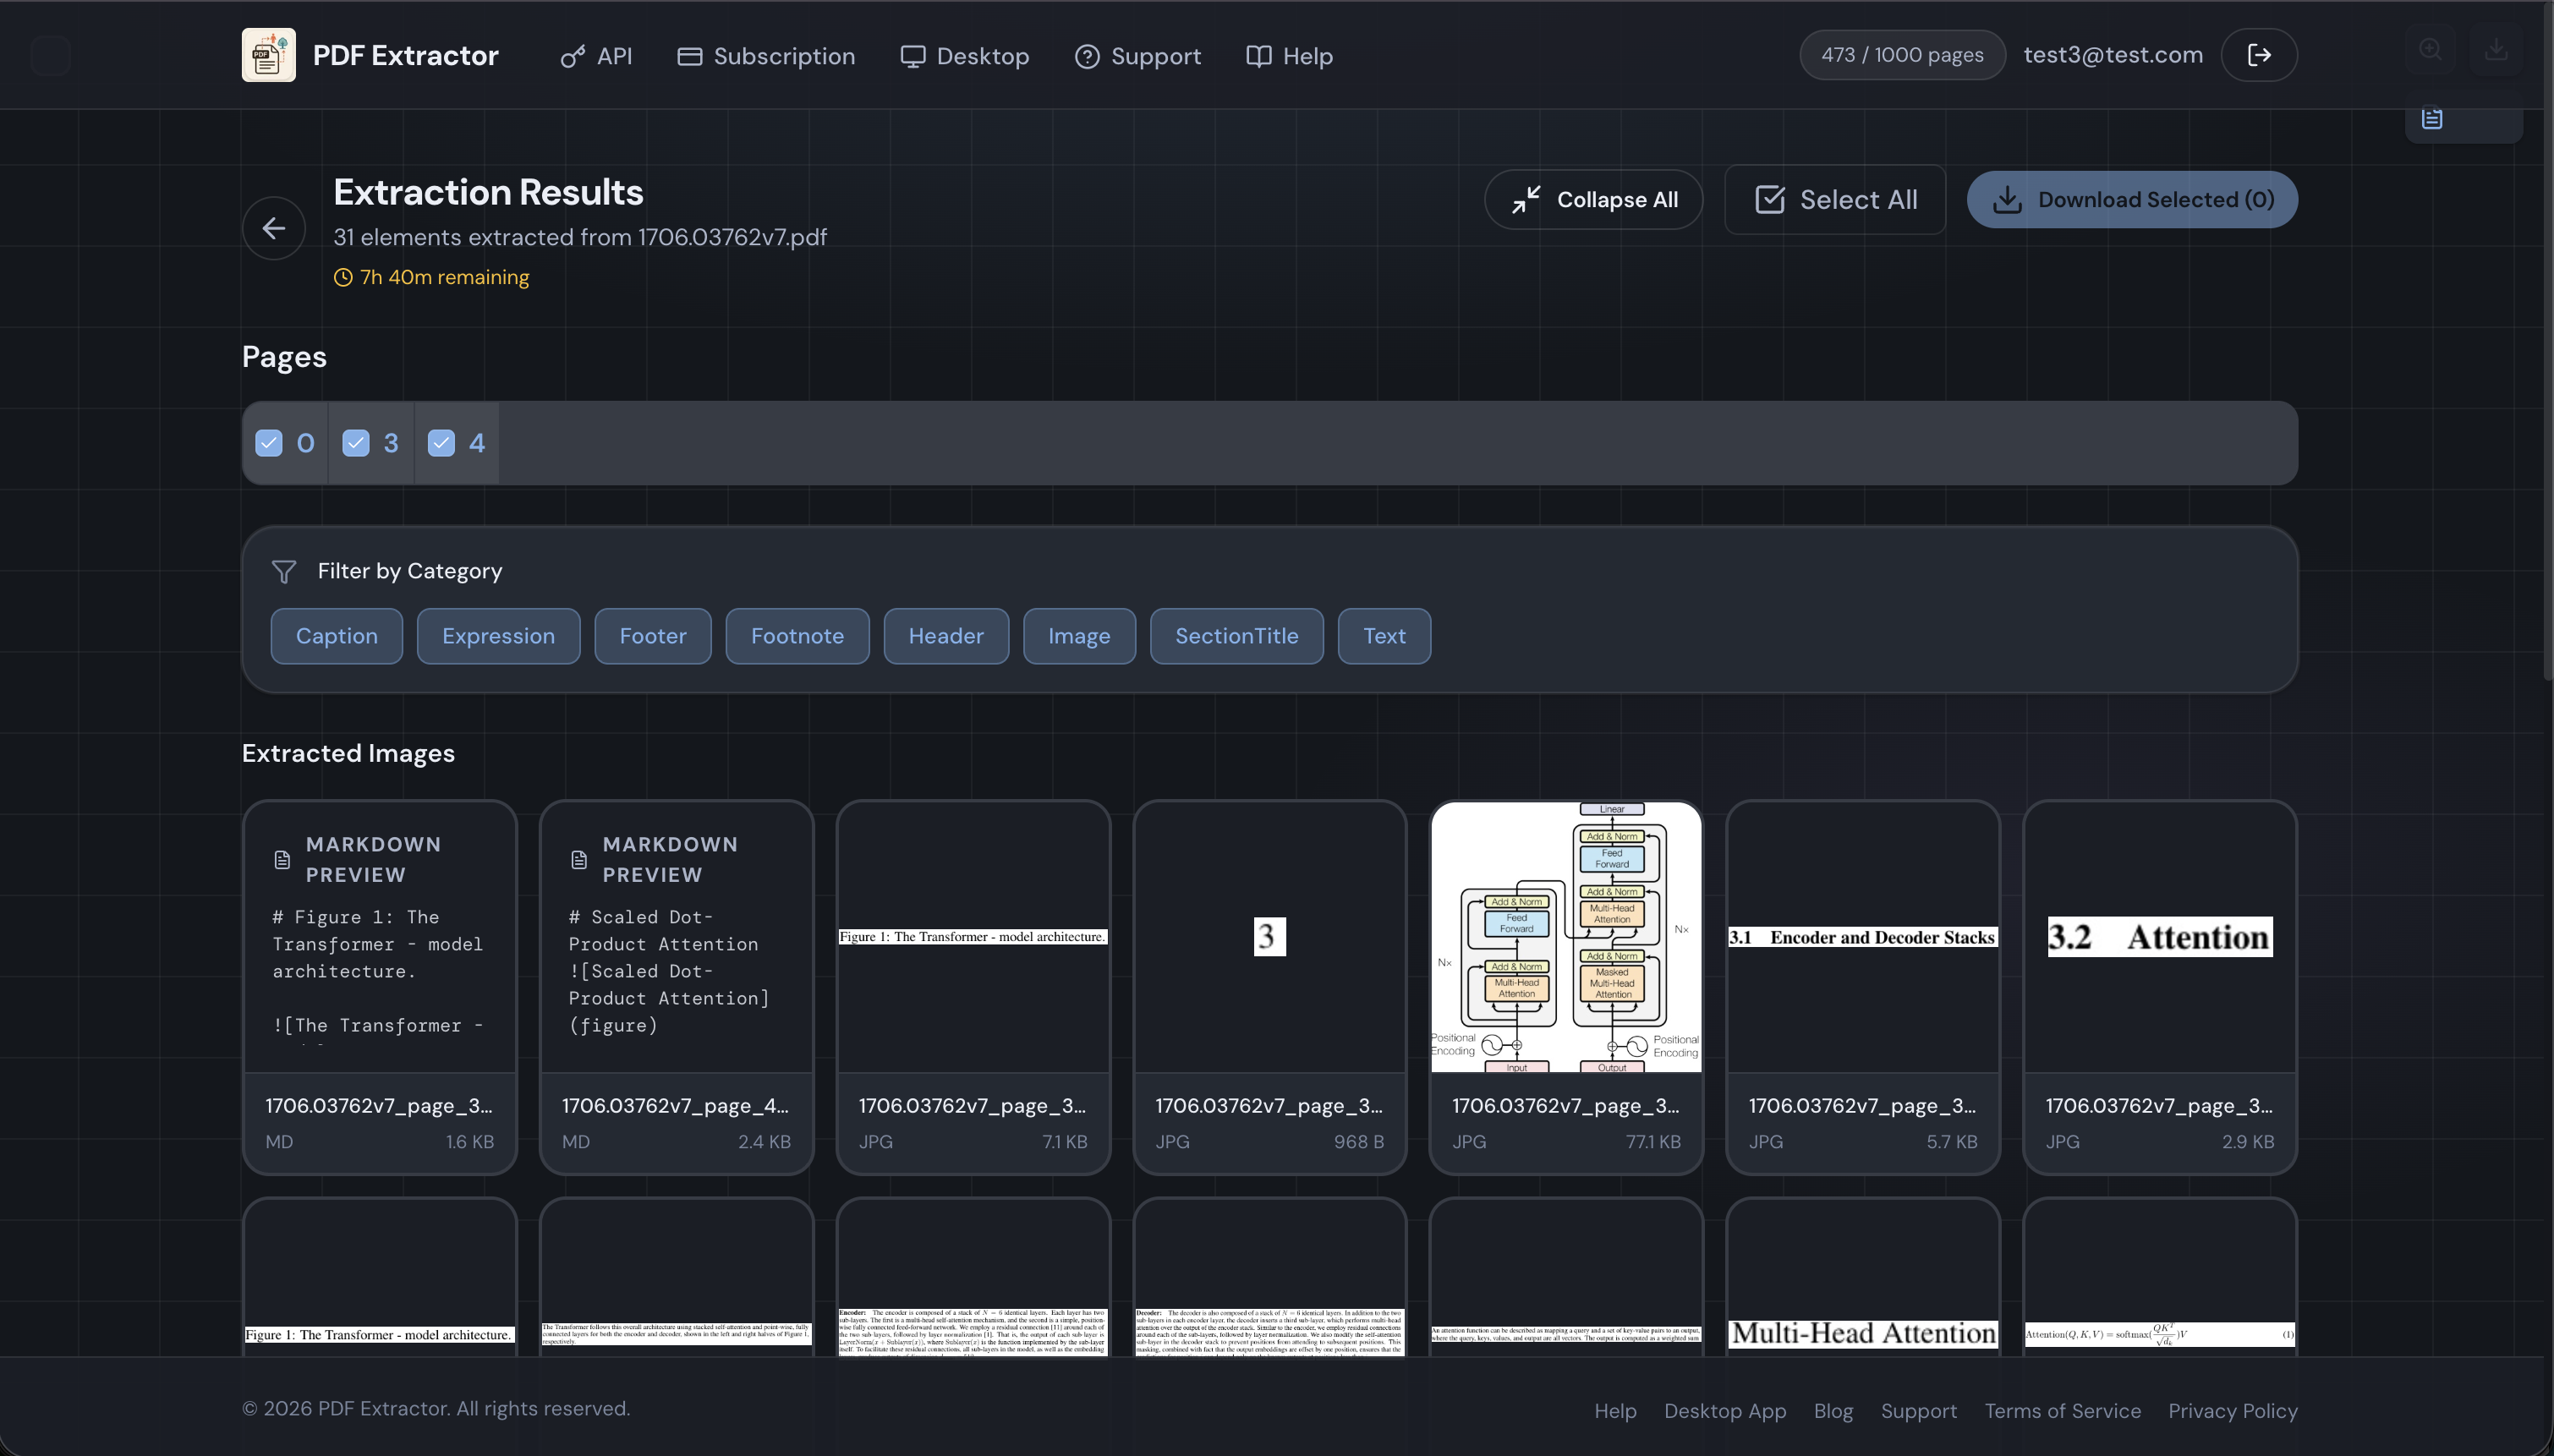
Task: Filter results by the Expression category
Action: point(498,636)
